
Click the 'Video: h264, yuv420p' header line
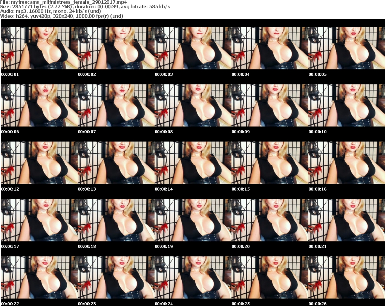click(61, 16)
